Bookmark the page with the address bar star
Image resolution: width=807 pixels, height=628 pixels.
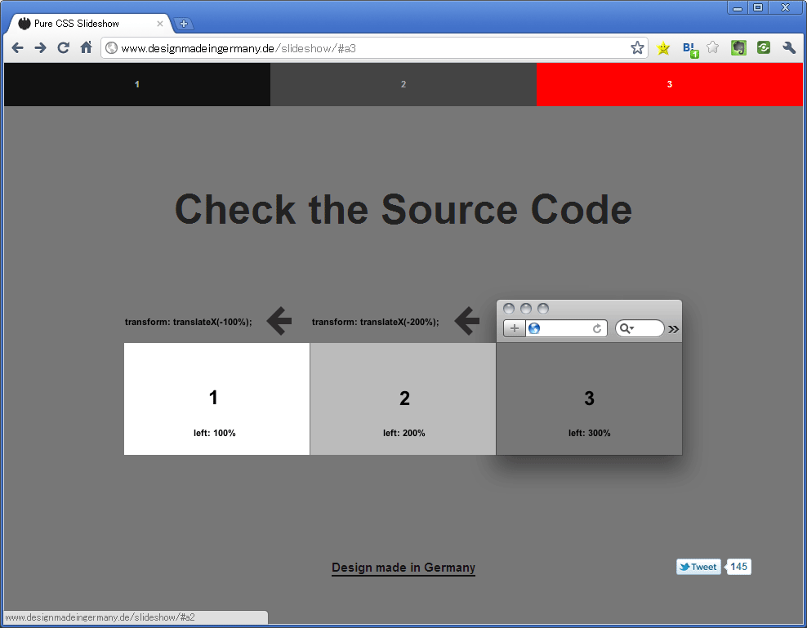pos(637,47)
